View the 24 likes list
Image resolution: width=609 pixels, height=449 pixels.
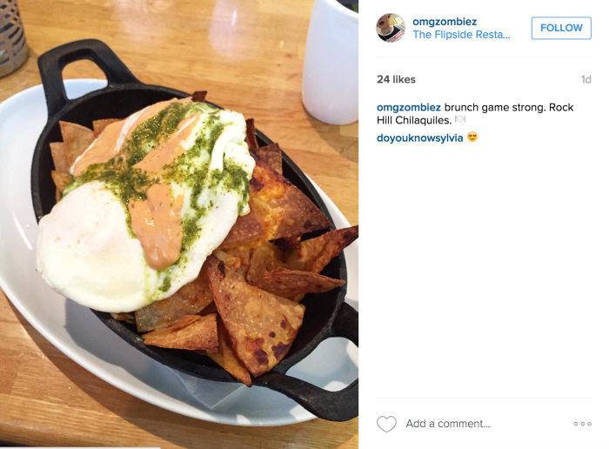[x=396, y=79]
